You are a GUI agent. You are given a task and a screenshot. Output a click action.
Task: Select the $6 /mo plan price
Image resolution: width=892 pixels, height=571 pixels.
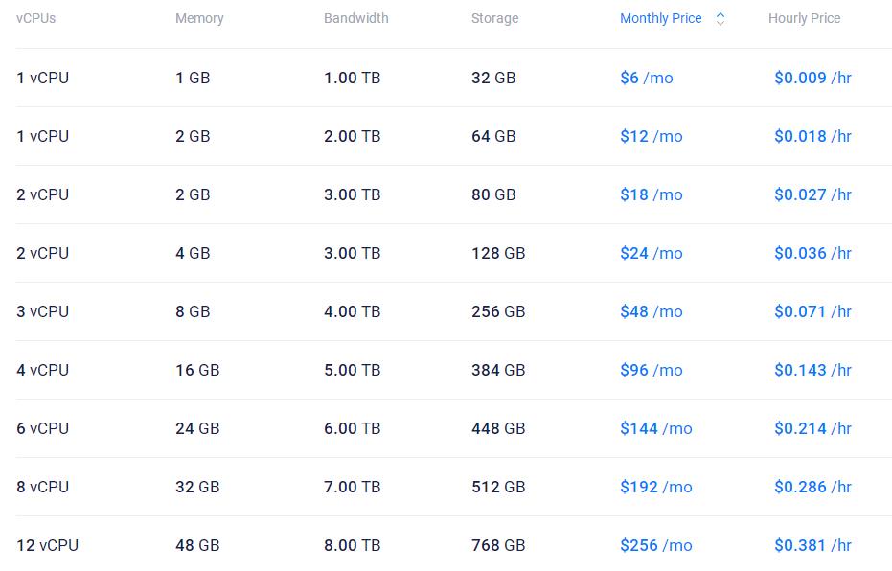(x=646, y=78)
